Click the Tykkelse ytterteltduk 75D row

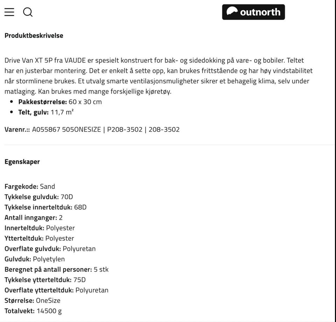coord(45,280)
